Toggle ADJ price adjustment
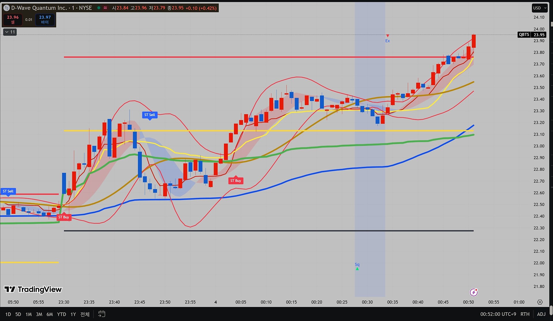 [541, 314]
